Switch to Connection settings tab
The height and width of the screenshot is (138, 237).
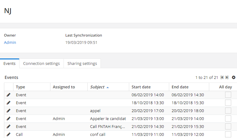(x=42, y=63)
